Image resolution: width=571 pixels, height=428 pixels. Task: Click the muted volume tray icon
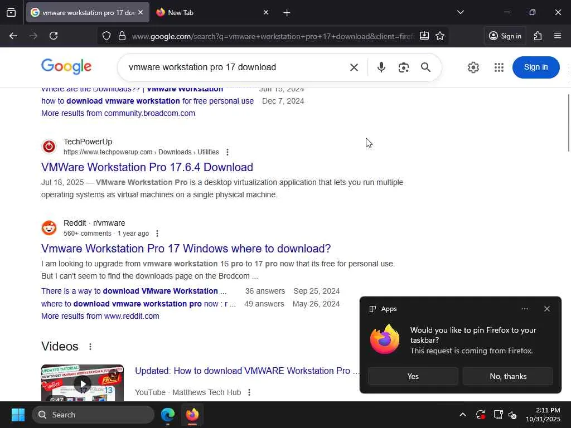pyautogui.click(x=513, y=415)
